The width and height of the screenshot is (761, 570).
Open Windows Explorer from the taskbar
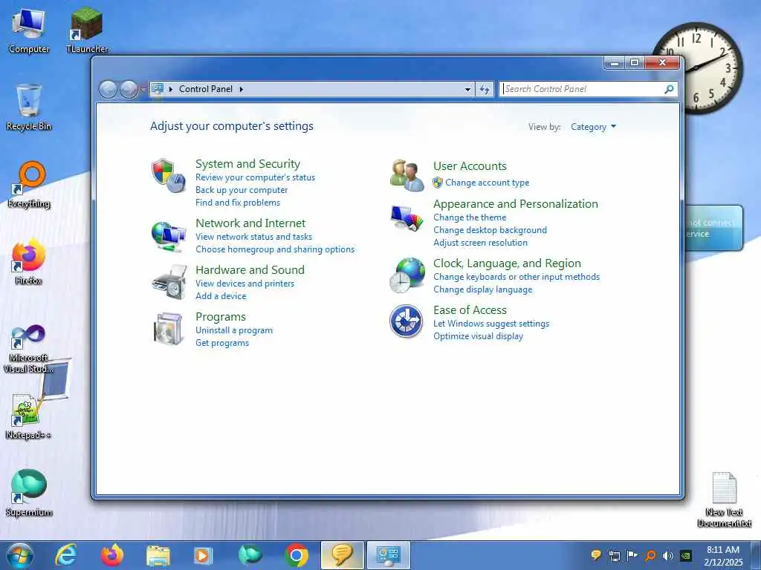(158, 555)
